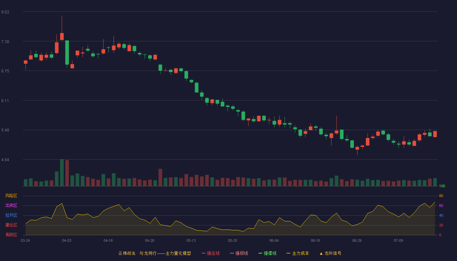Click the magenta 60 indicator scale value
Image resolution: width=457 pixels, height=261 pixels.
441,206
